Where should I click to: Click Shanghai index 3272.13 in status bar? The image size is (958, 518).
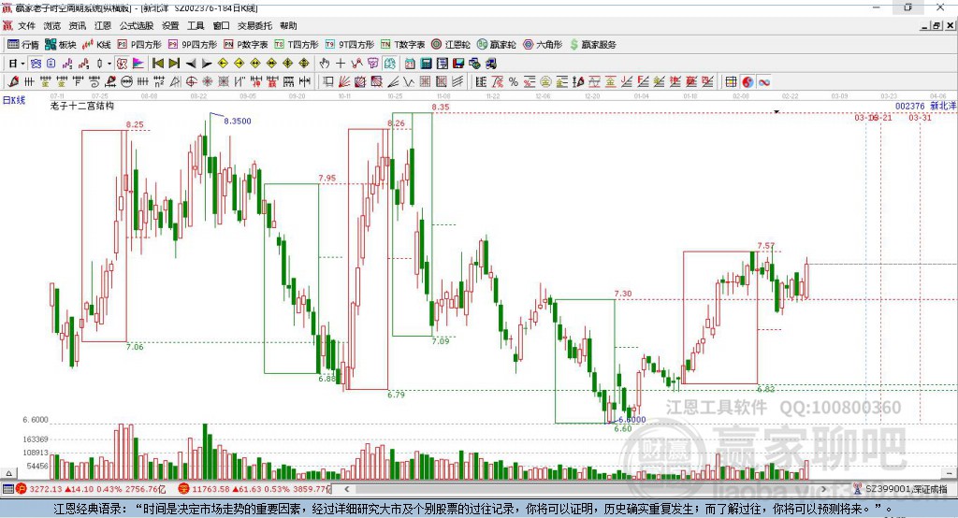pos(47,489)
